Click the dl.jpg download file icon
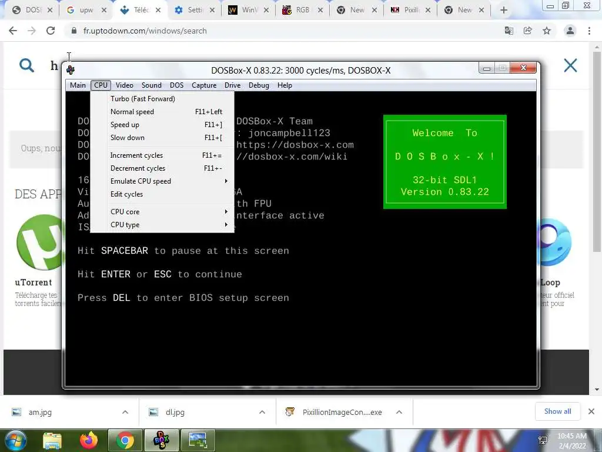This screenshot has width=602, height=452. coord(153,412)
